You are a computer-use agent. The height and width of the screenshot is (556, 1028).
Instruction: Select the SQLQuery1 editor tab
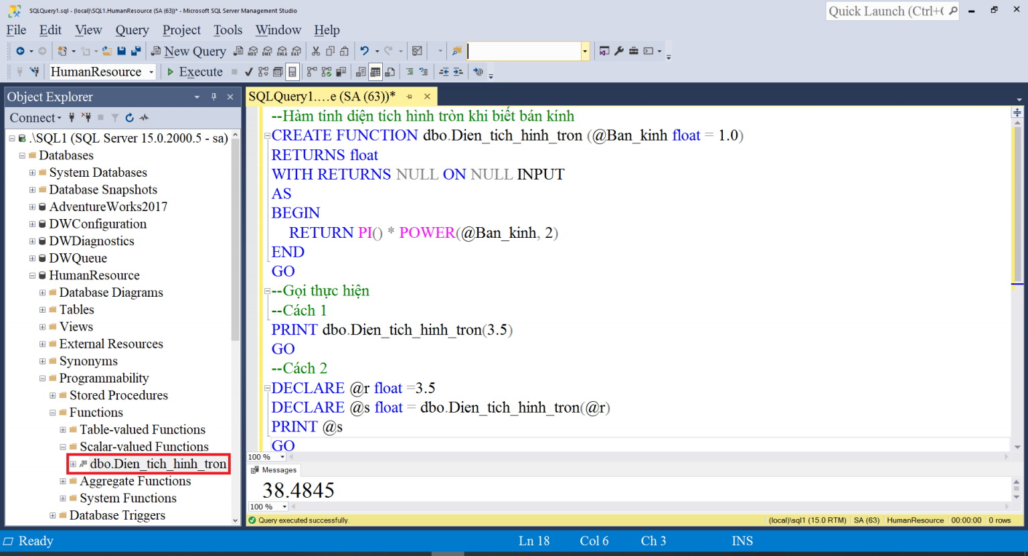[x=321, y=96]
